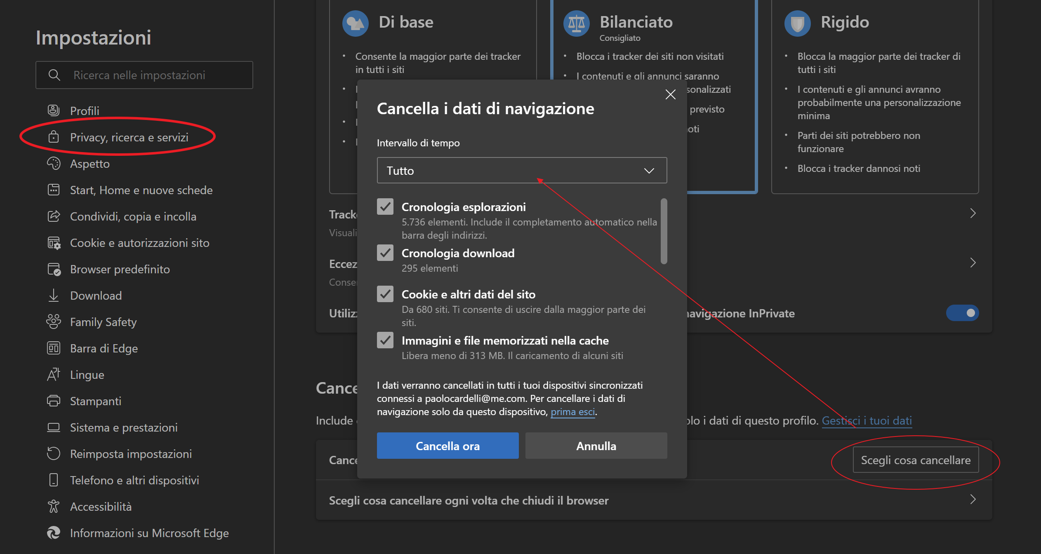Close the Cancella i dati di navigazione dialog

tap(671, 94)
